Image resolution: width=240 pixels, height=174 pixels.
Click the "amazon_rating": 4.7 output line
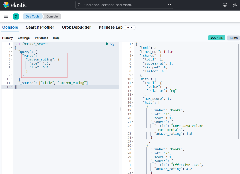(x=173, y=169)
